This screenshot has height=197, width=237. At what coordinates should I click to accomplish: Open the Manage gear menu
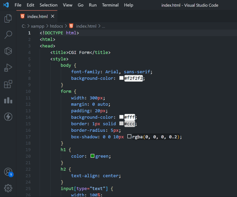click(8, 188)
